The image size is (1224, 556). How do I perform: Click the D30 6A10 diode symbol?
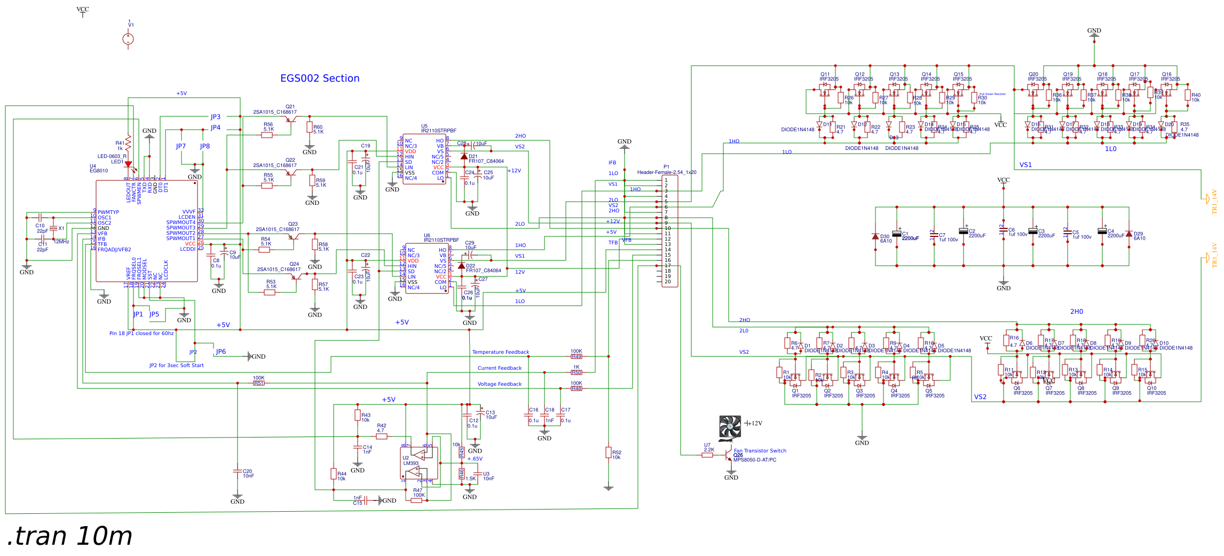pyautogui.click(x=875, y=236)
